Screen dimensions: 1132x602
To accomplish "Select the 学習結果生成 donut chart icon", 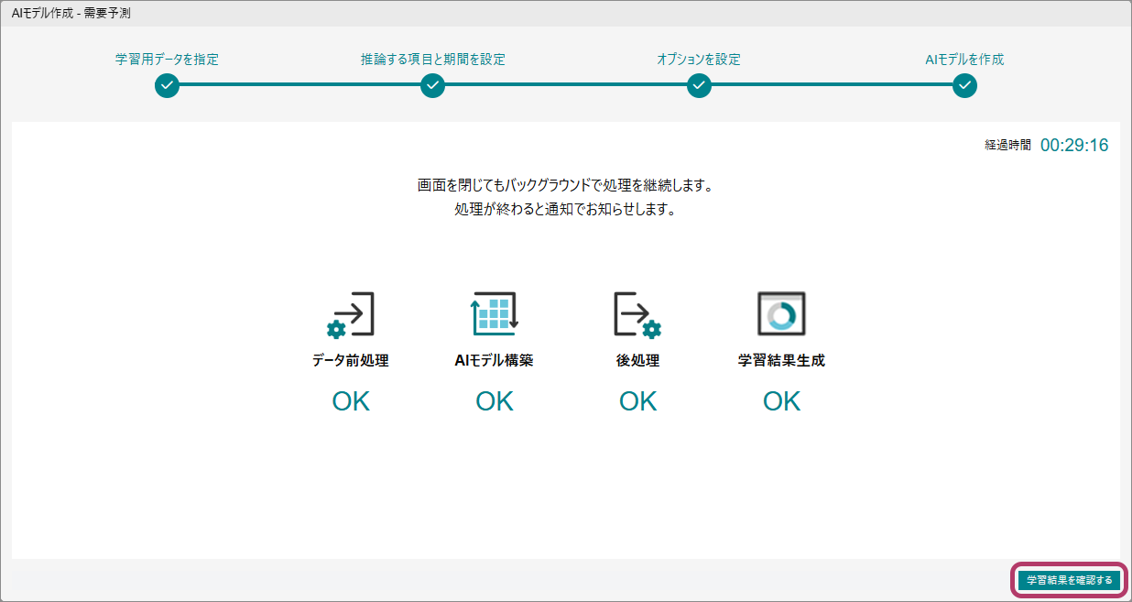I will [x=781, y=315].
